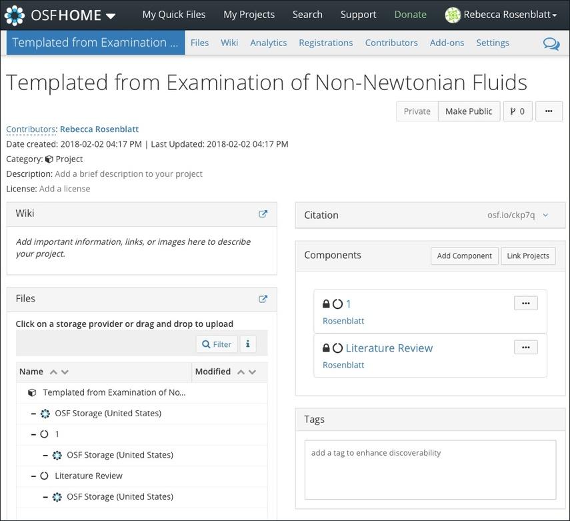Click OSF icon of top-level OSF Storage

tap(45, 414)
